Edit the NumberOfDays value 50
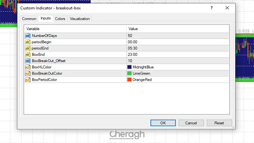This screenshot has width=254, height=143. (x=177, y=36)
